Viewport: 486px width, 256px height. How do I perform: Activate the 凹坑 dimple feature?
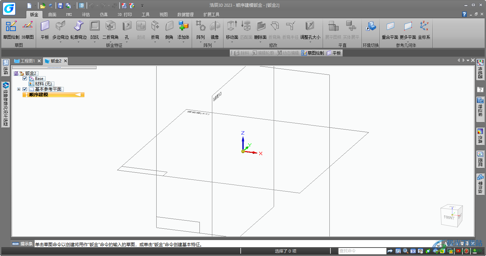point(95,30)
